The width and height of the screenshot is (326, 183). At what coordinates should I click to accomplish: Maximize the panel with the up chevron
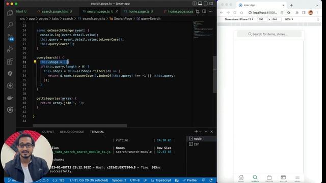click(x=206, y=132)
